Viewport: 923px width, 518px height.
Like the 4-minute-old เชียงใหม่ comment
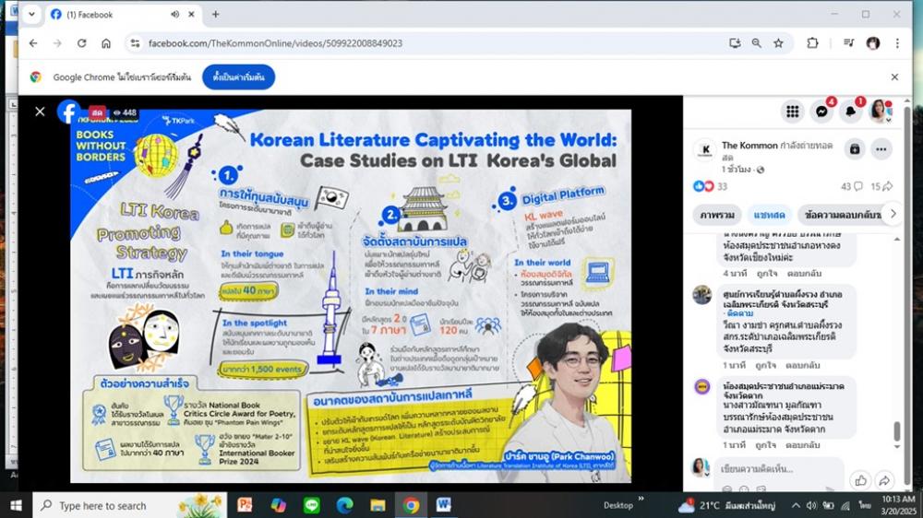(767, 274)
